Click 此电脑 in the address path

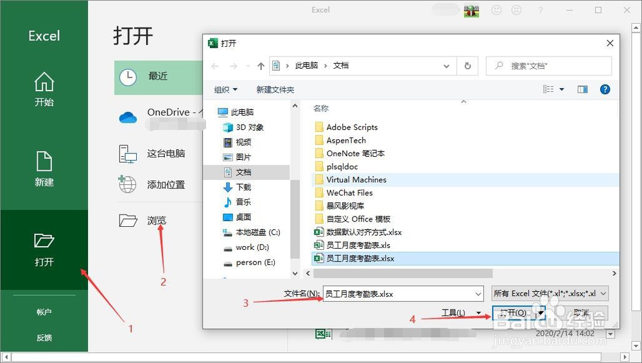(307, 66)
